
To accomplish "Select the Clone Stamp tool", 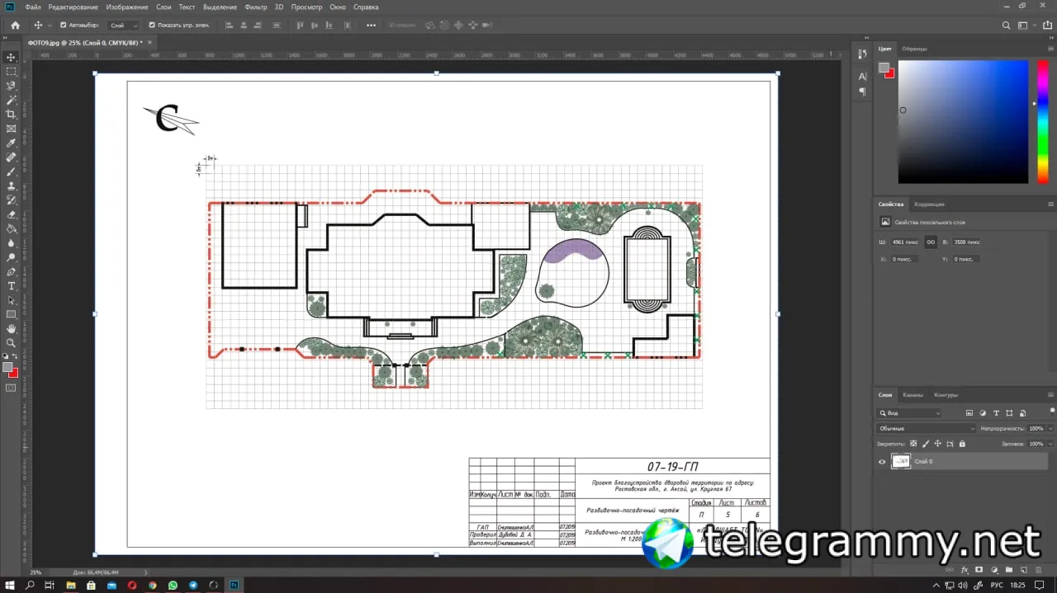I will point(12,186).
